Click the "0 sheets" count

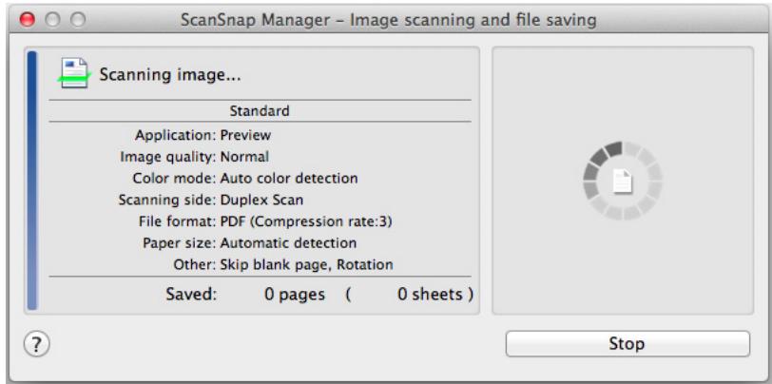(431, 295)
